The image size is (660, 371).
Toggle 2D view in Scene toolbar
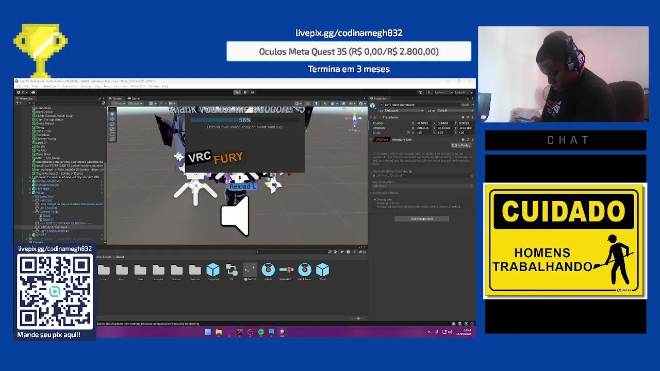[307, 104]
